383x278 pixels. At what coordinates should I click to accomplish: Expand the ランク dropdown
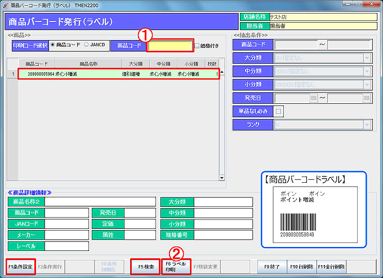point(367,125)
